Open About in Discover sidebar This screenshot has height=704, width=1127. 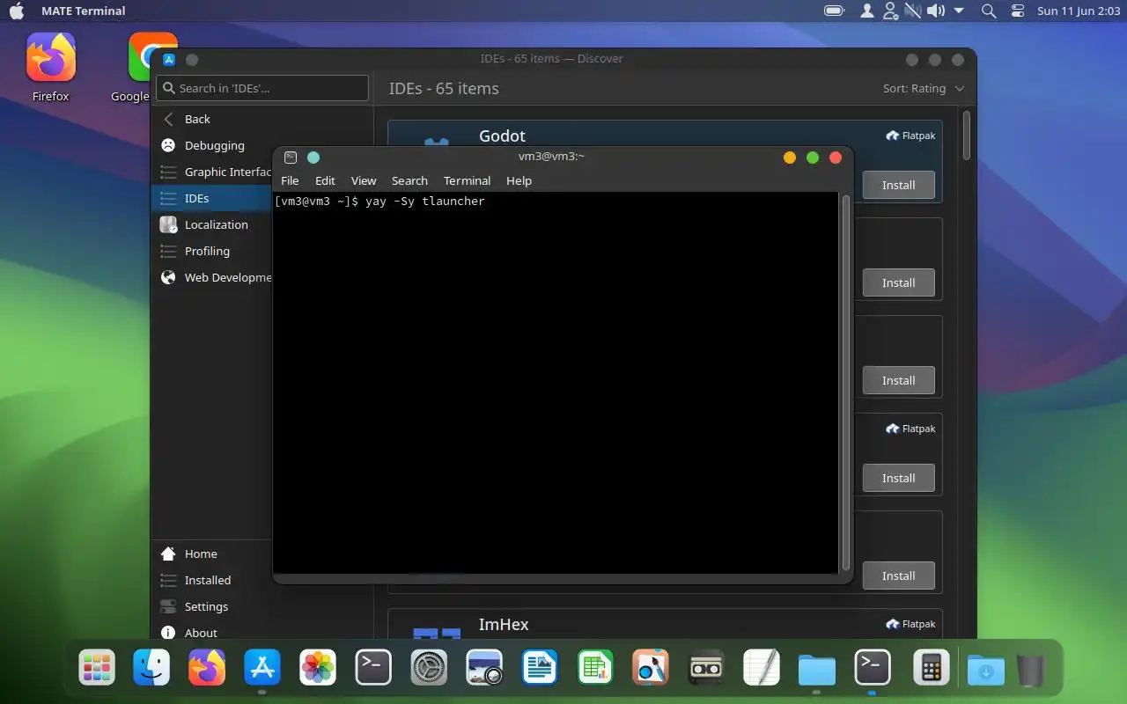(211, 633)
